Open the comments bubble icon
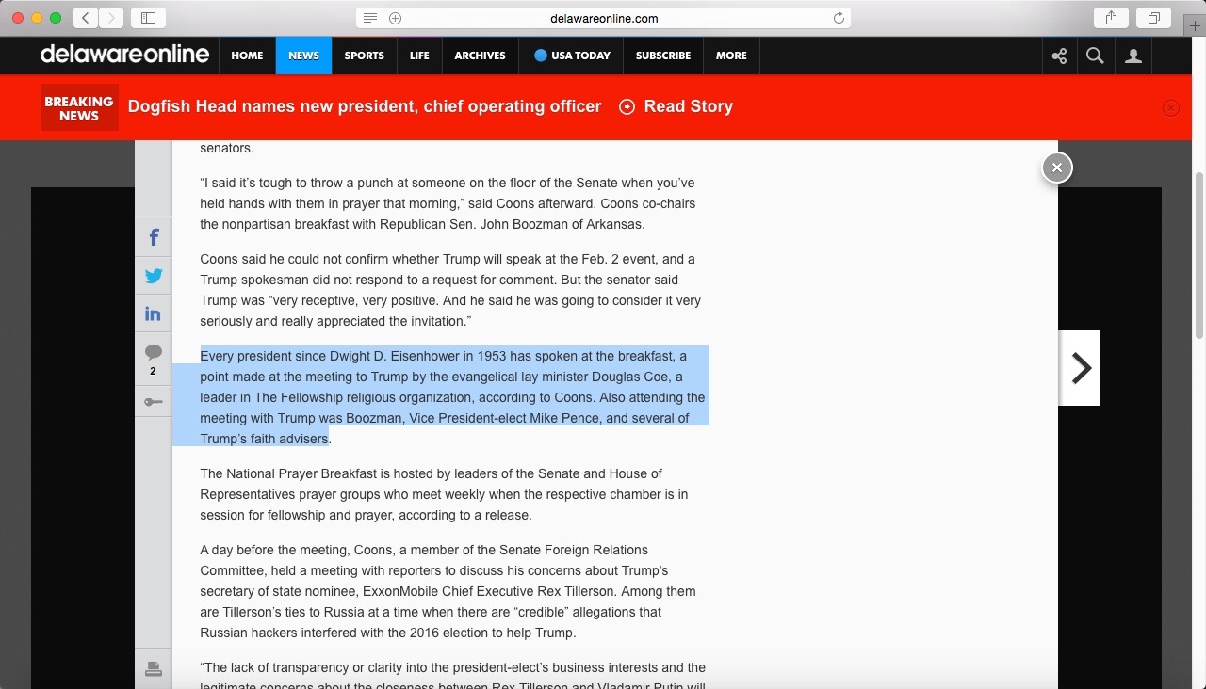The image size is (1206, 689). click(x=154, y=353)
